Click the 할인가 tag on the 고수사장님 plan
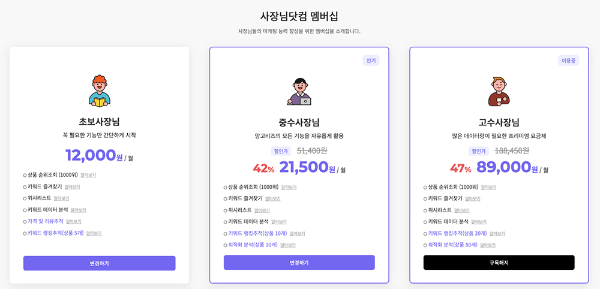 (479, 151)
